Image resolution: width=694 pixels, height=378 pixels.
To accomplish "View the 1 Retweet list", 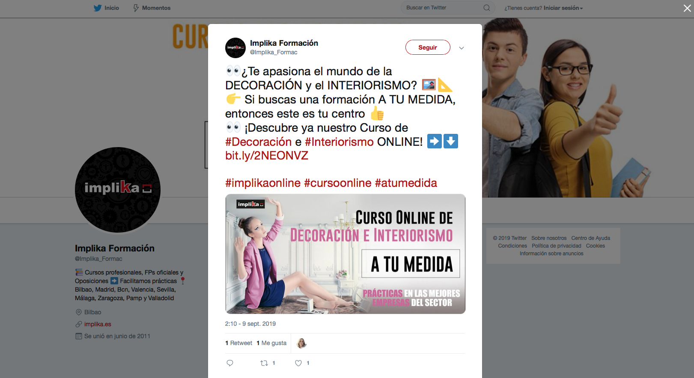I will [x=238, y=343].
